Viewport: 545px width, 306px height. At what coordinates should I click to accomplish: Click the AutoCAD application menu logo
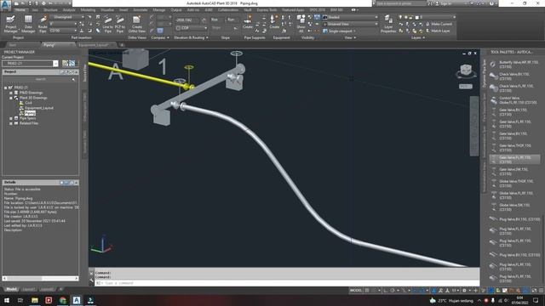pos(6,5)
